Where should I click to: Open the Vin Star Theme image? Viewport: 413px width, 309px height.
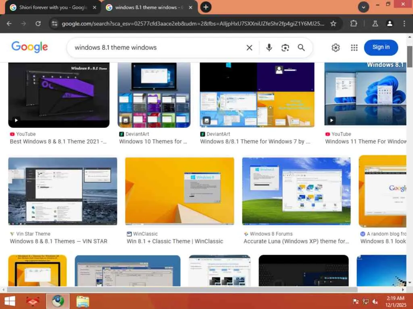63,191
